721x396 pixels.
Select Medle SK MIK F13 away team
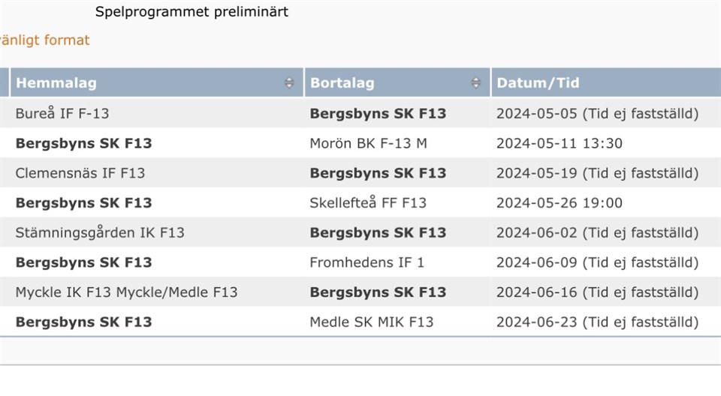pyautogui.click(x=372, y=322)
